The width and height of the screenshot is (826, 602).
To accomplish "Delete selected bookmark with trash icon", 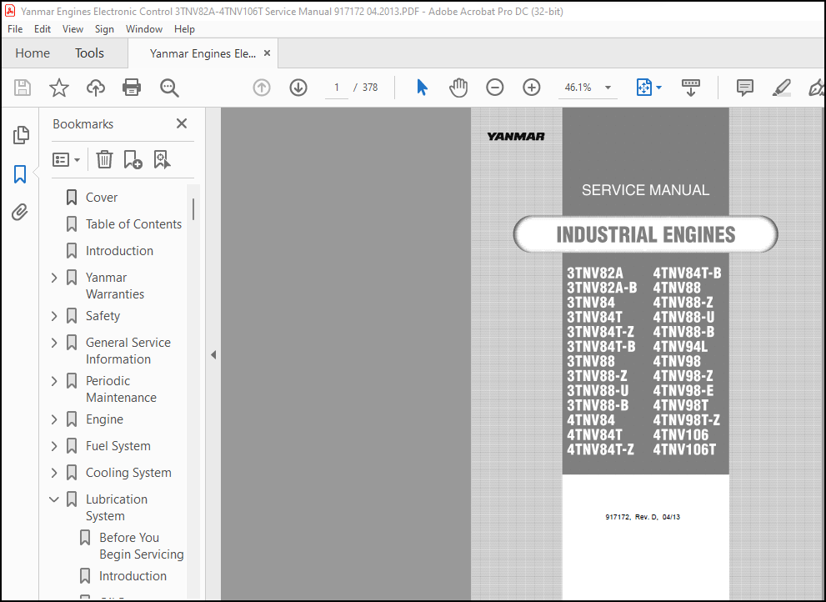I will 104,159.
